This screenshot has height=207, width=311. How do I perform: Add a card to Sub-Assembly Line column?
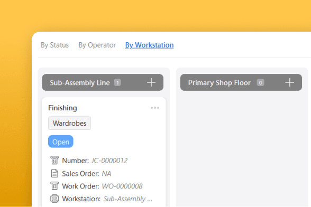(x=151, y=82)
